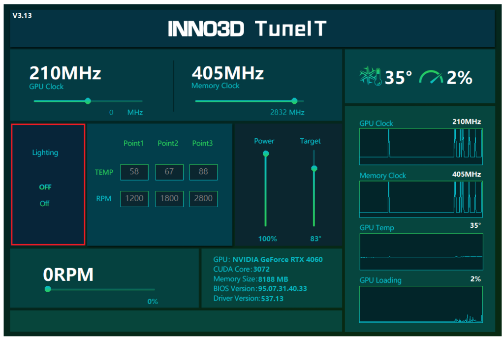Click the Point3 column header
The height and width of the screenshot is (339, 504).
point(202,143)
